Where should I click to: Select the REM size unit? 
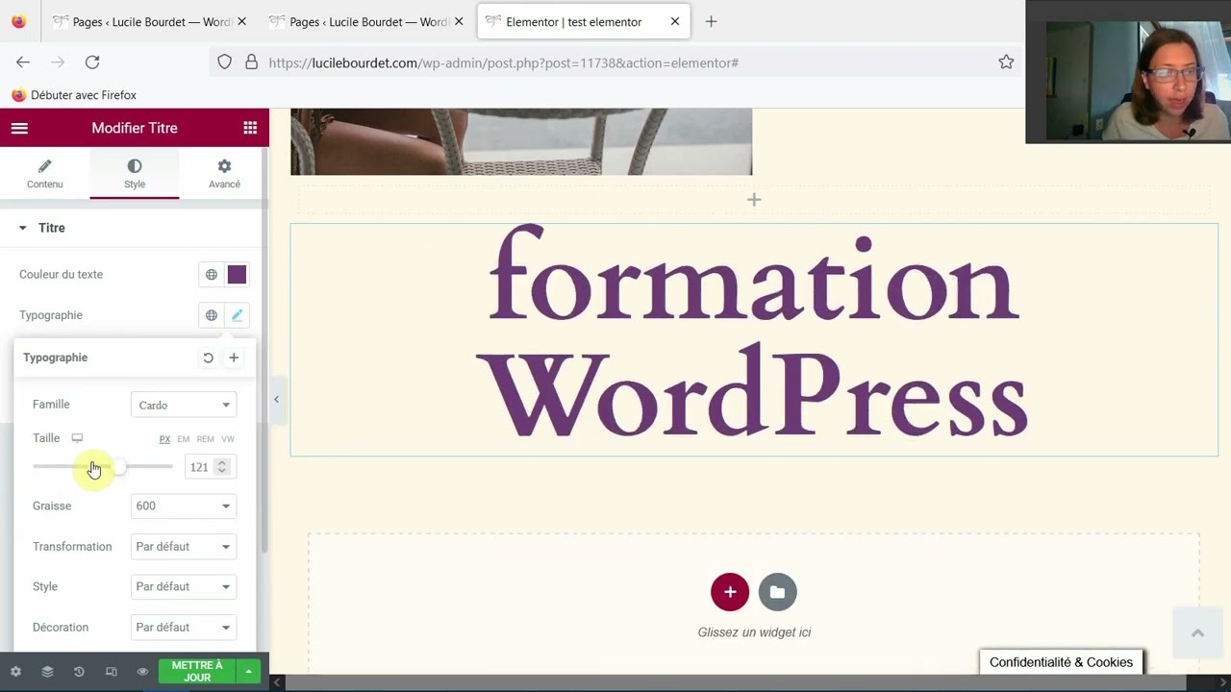click(x=205, y=439)
